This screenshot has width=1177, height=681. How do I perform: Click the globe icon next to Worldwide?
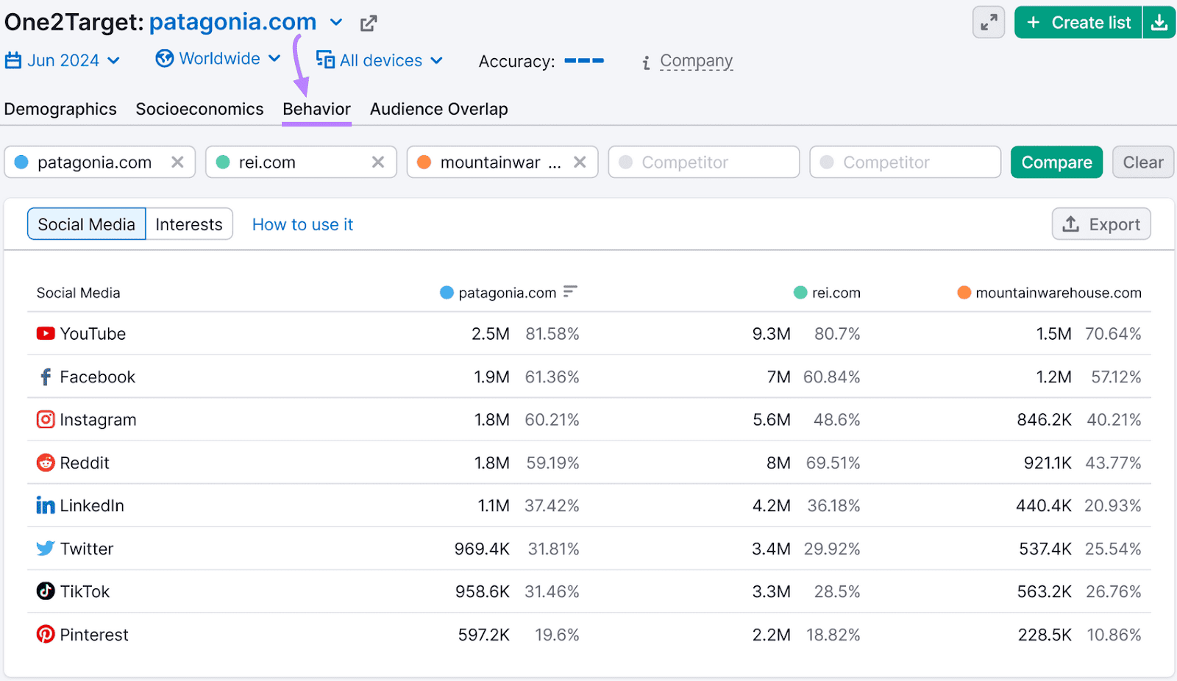click(165, 58)
